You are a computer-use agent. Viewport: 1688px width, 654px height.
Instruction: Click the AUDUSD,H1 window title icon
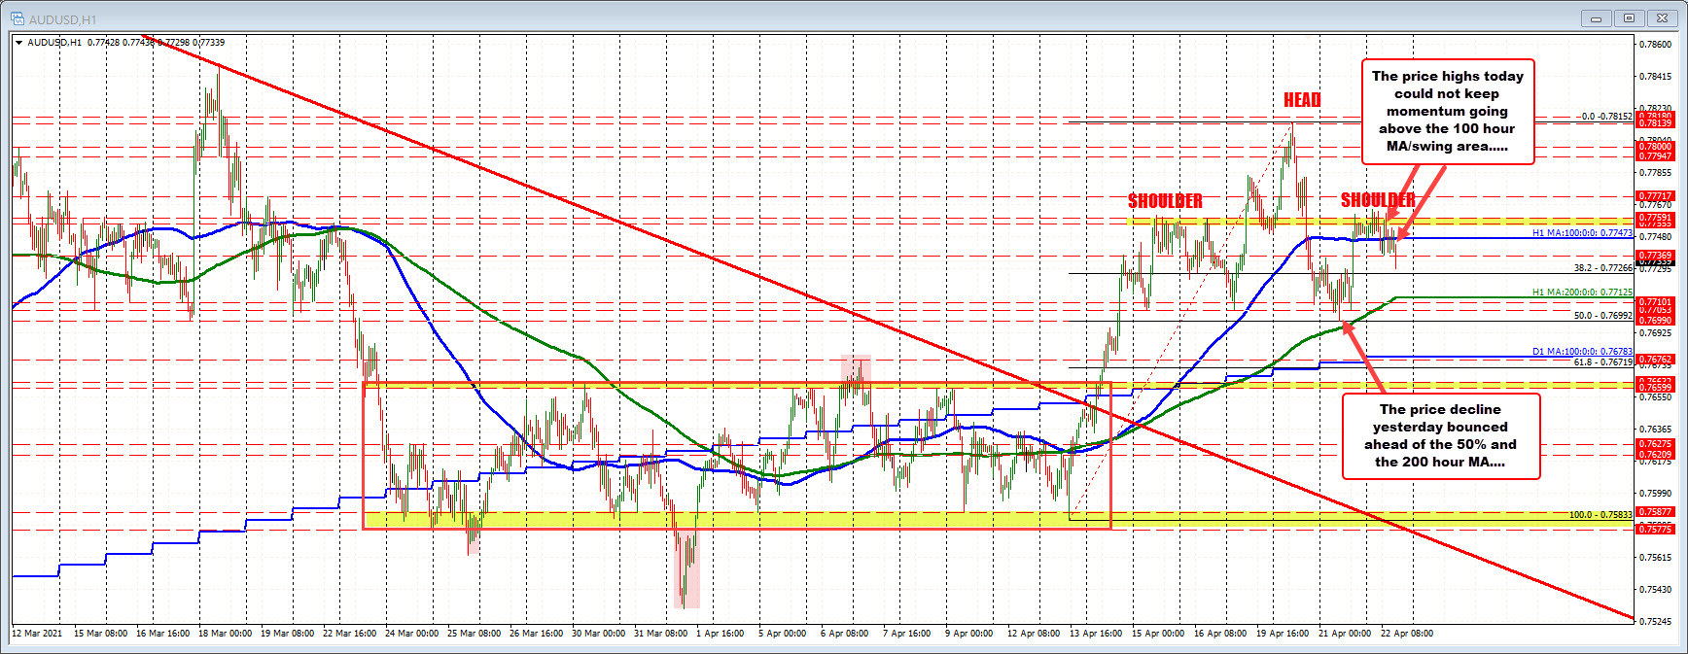click(18, 18)
